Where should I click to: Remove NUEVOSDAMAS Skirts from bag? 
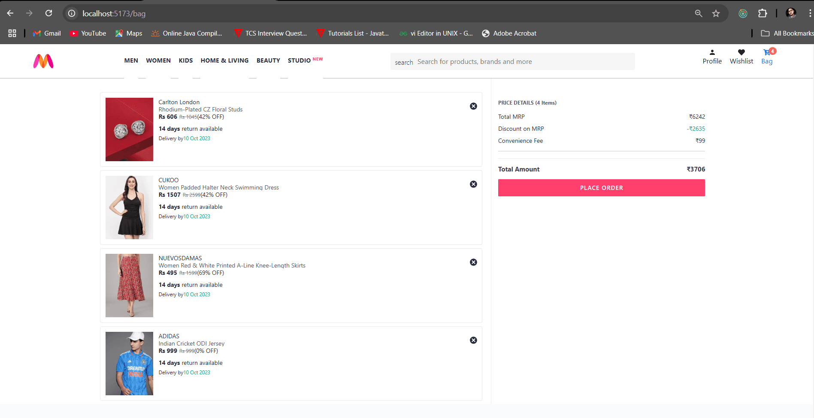click(473, 262)
